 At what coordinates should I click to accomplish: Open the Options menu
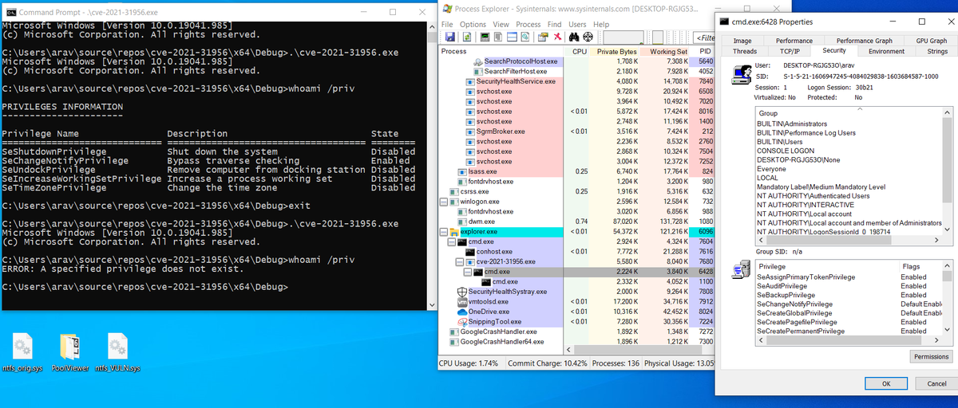[473, 25]
